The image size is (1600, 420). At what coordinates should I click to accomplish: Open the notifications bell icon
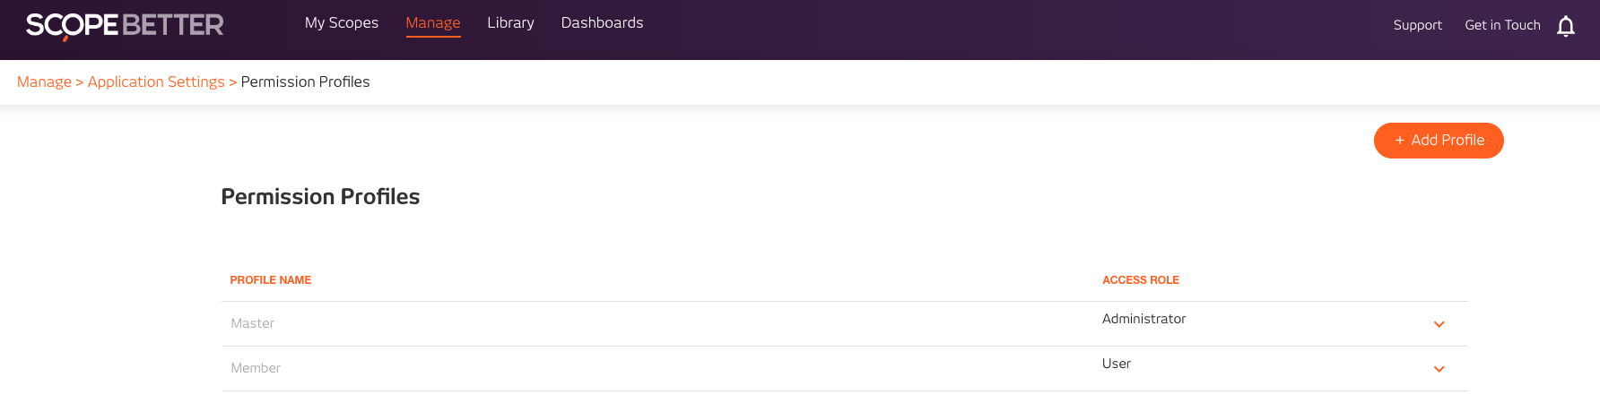pyautogui.click(x=1565, y=26)
